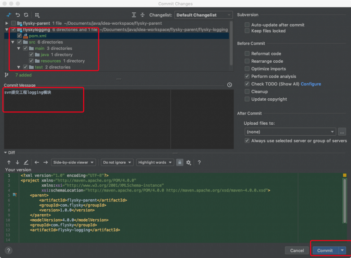
Task: Uncheck the flyskylogging checkbox
Action: (13, 29)
